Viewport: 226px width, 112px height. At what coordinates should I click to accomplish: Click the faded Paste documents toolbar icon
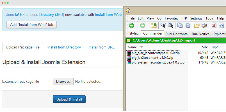click(187, 25)
